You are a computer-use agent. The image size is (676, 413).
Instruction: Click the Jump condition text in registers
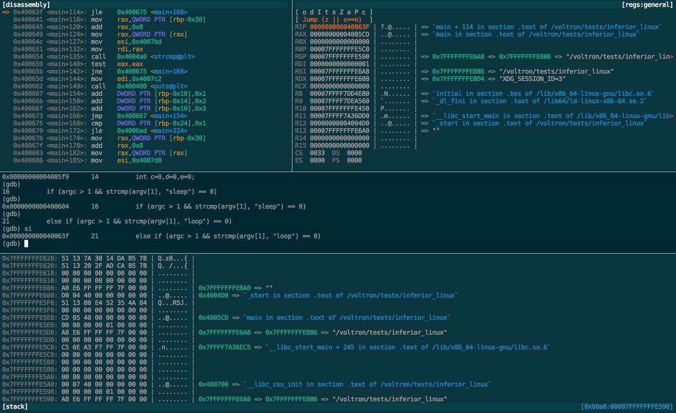[x=334, y=20]
